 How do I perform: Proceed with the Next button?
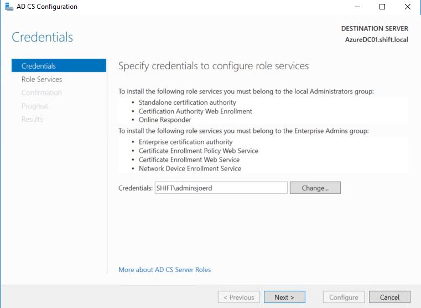tap(284, 297)
